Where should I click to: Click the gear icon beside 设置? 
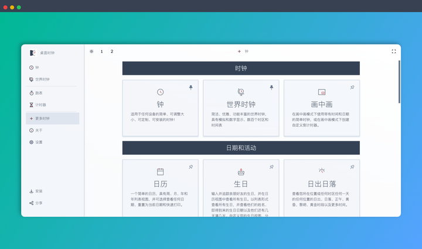point(32,142)
